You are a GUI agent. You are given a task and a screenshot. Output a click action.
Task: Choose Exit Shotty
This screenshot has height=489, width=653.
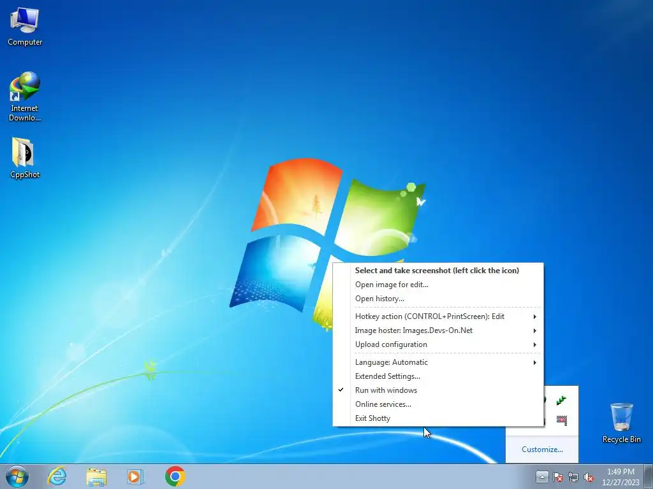438,418
